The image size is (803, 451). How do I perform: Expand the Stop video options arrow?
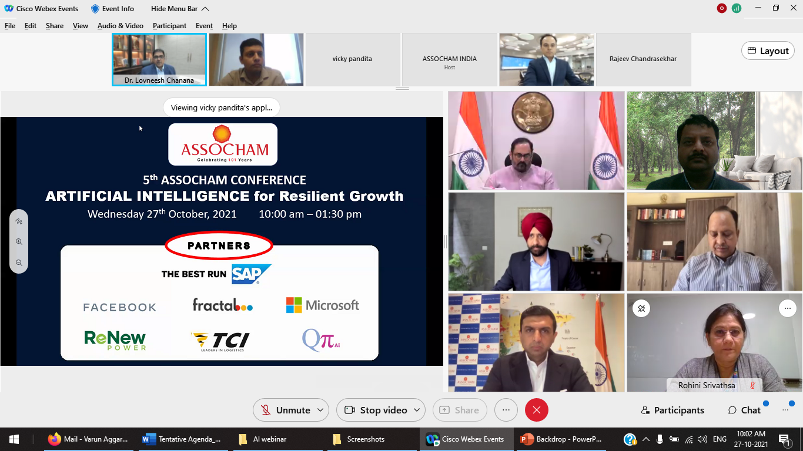pos(417,410)
